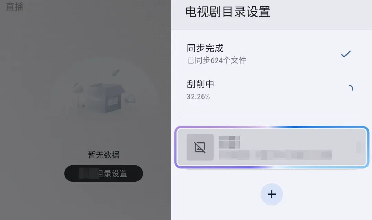Click the divider line below 刮削中 row

coord(272,118)
